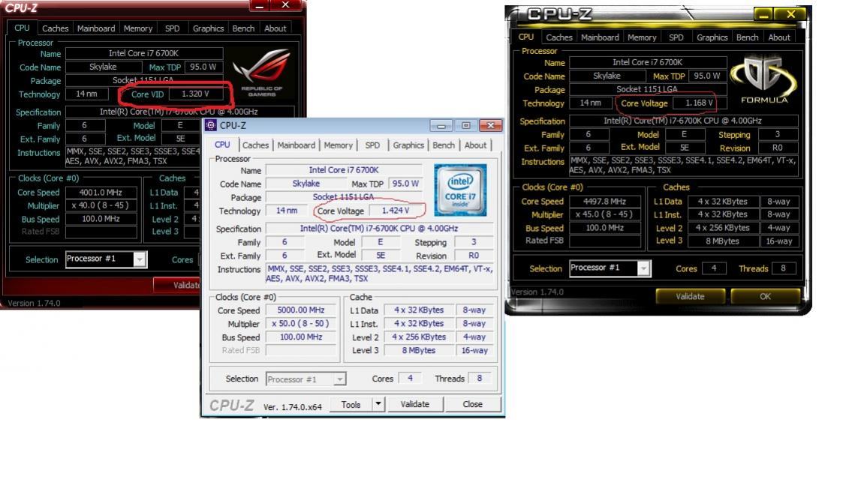Open Memory tab in yellow window
The width and height of the screenshot is (864, 485).
(x=642, y=37)
